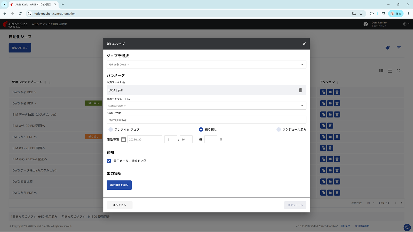Open the notifications bell
The width and height of the screenshot is (413, 232).
(387, 48)
